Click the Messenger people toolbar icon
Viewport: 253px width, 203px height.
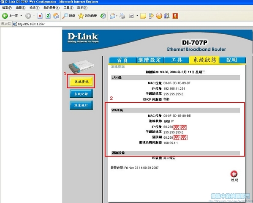click(151, 16)
